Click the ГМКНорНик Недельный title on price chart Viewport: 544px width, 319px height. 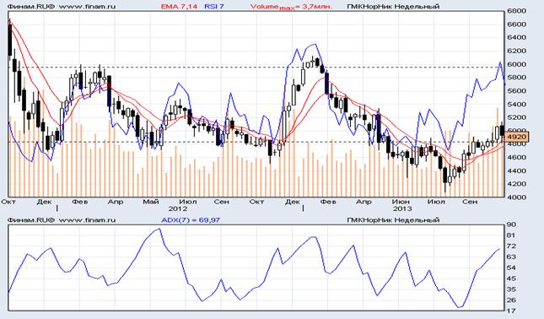click(393, 6)
